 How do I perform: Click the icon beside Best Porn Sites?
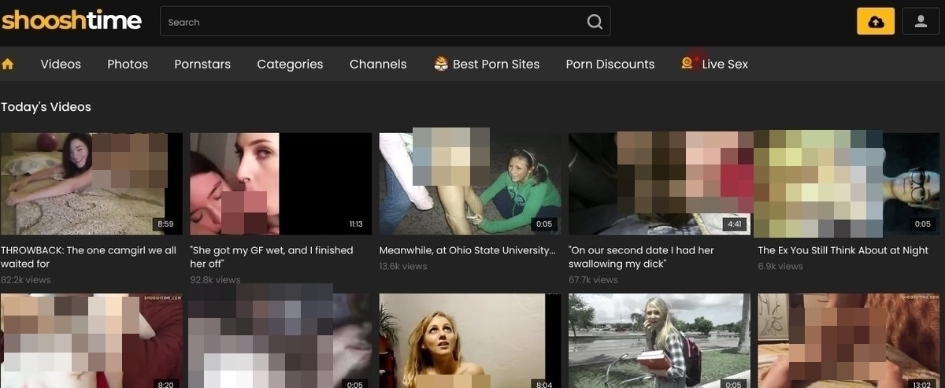441,64
